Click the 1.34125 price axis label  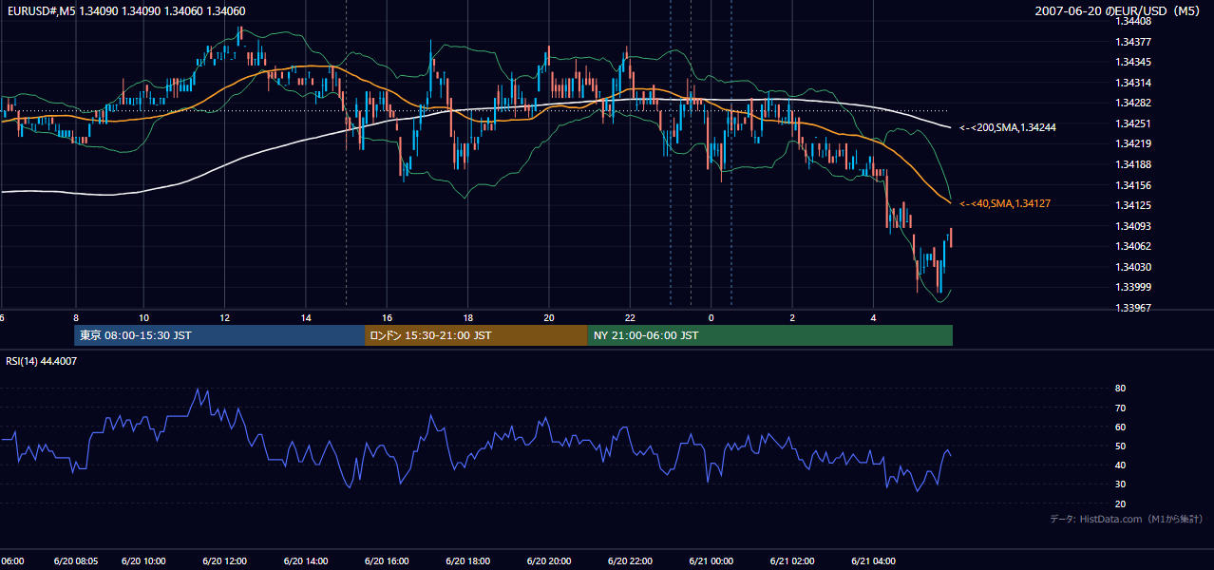(1134, 205)
